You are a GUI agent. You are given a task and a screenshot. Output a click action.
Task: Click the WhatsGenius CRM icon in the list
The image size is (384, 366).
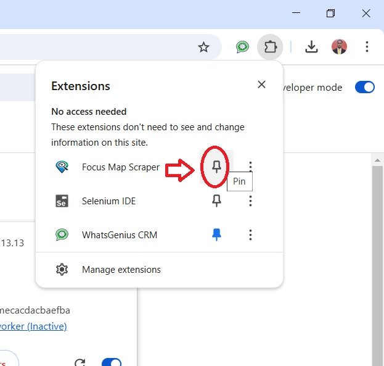pyautogui.click(x=62, y=235)
